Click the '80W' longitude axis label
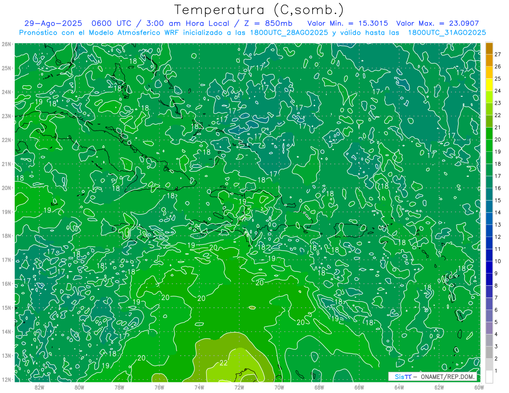 click(79, 387)
